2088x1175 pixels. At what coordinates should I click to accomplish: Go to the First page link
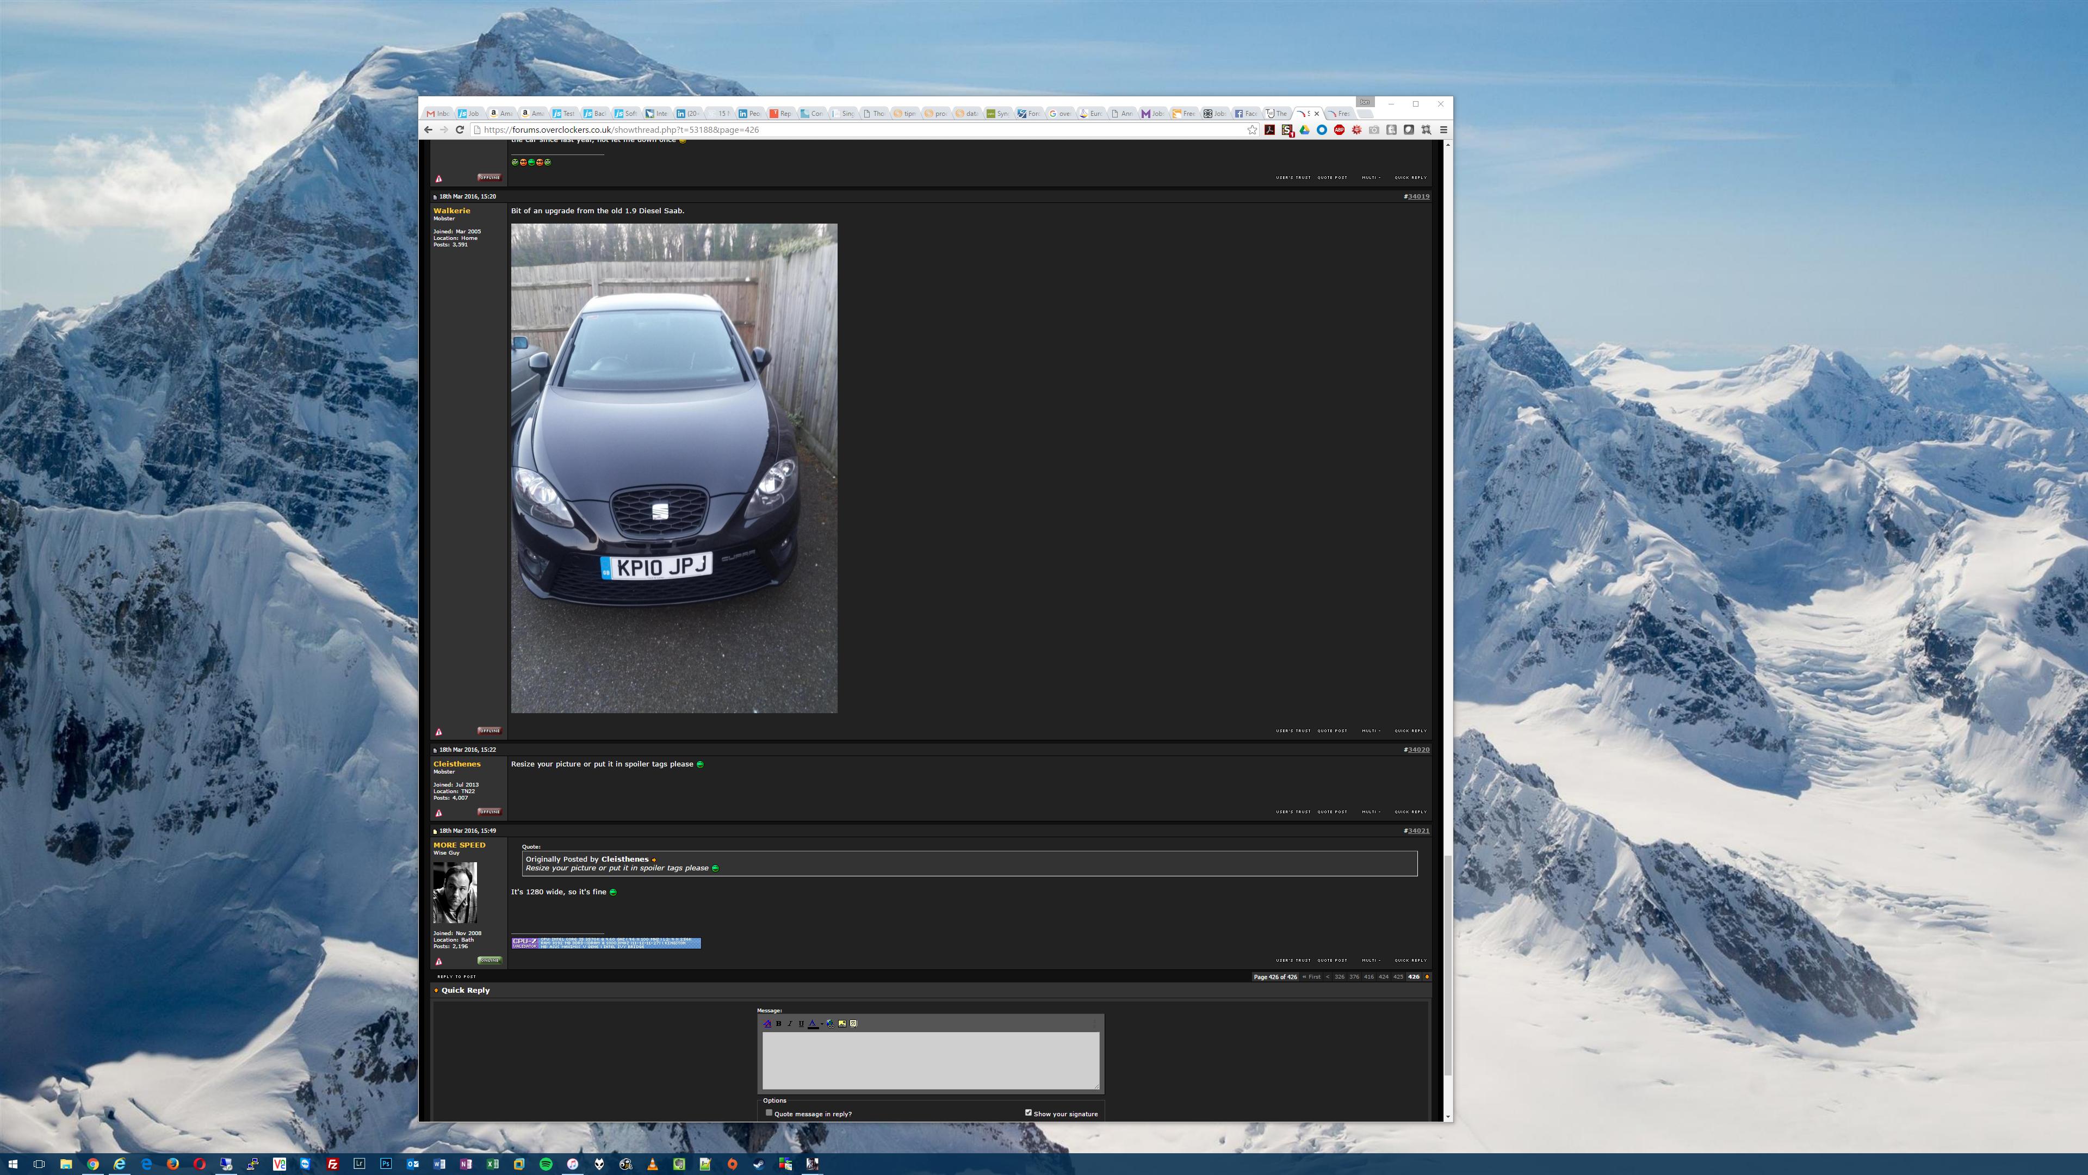click(1312, 976)
